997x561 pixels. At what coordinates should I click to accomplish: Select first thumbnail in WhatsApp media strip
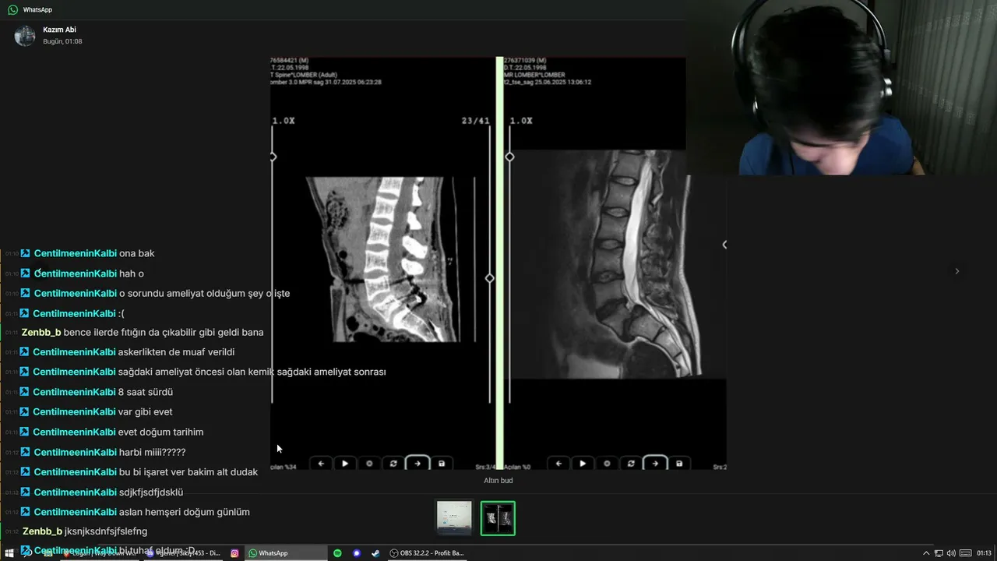tap(454, 518)
